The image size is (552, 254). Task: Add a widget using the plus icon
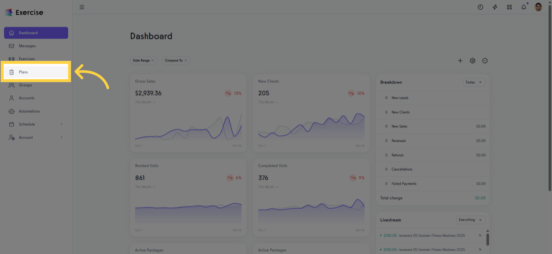click(460, 60)
